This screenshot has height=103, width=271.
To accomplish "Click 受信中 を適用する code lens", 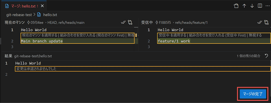I will click(173, 35).
